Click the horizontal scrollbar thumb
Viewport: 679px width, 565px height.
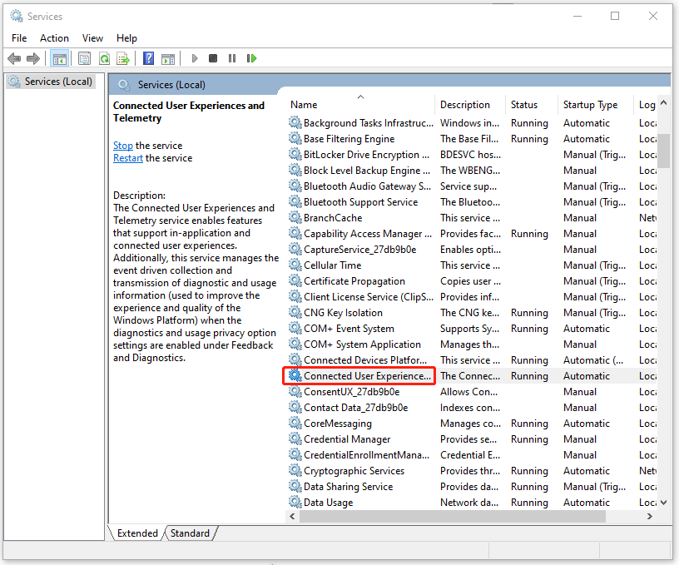[x=453, y=516]
